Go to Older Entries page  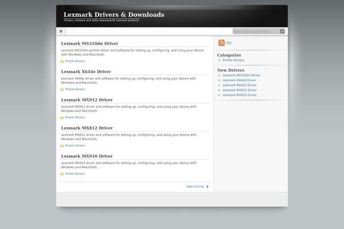[x=195, y=187]
